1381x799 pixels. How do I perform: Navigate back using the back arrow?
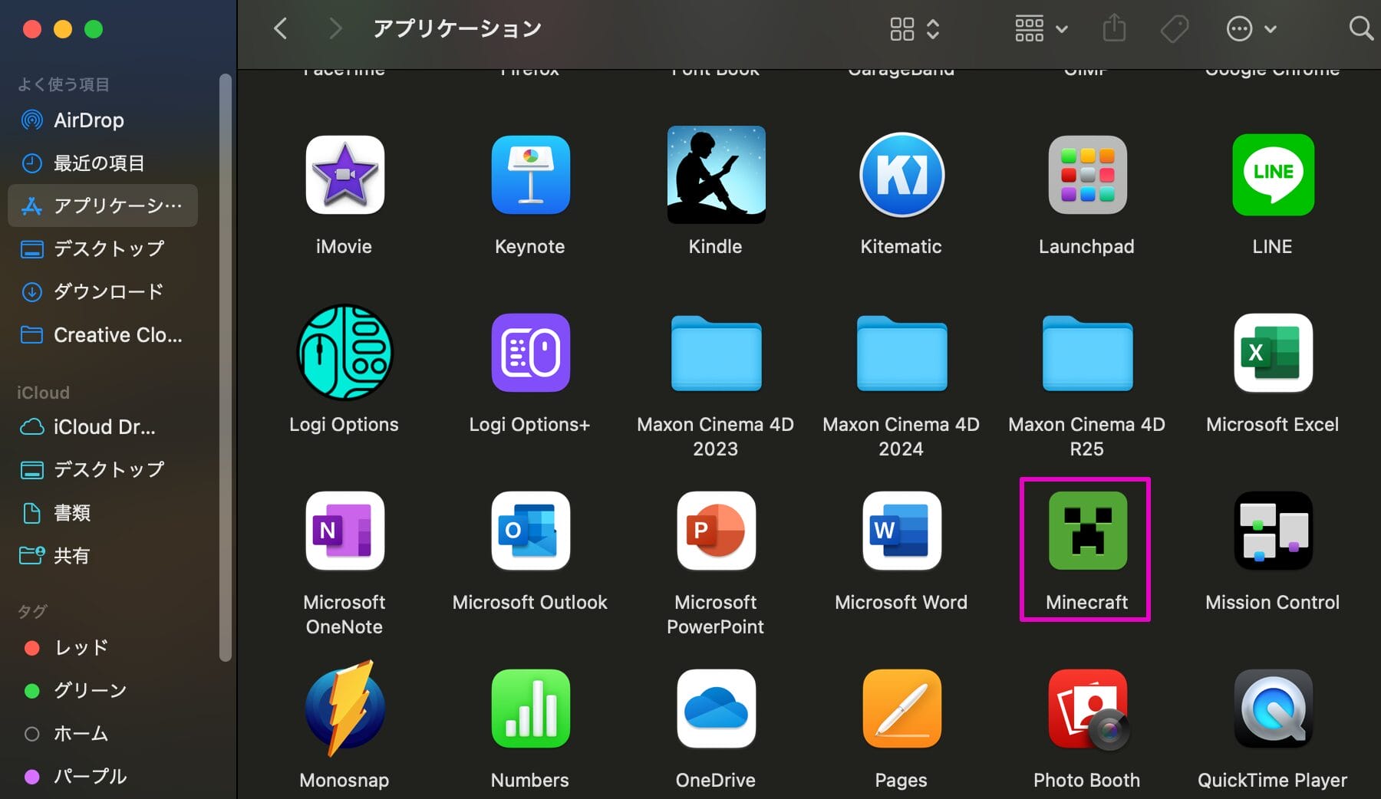[x=280, y=28]
